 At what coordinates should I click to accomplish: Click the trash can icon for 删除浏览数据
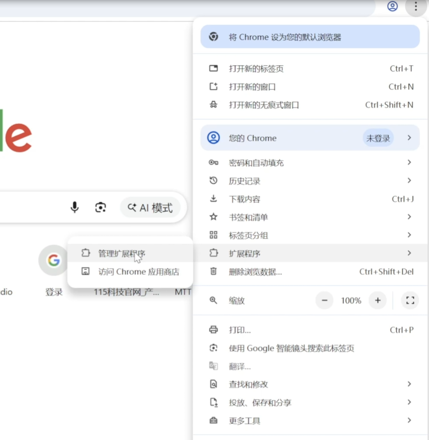[x=213, y=271]
